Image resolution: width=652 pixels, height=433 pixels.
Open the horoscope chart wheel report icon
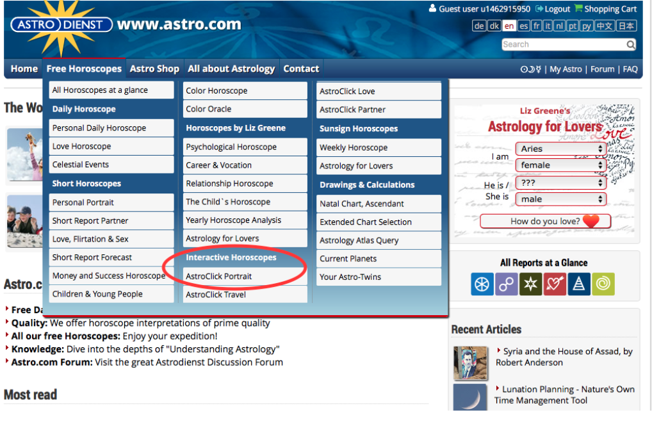tap(482, 284)
